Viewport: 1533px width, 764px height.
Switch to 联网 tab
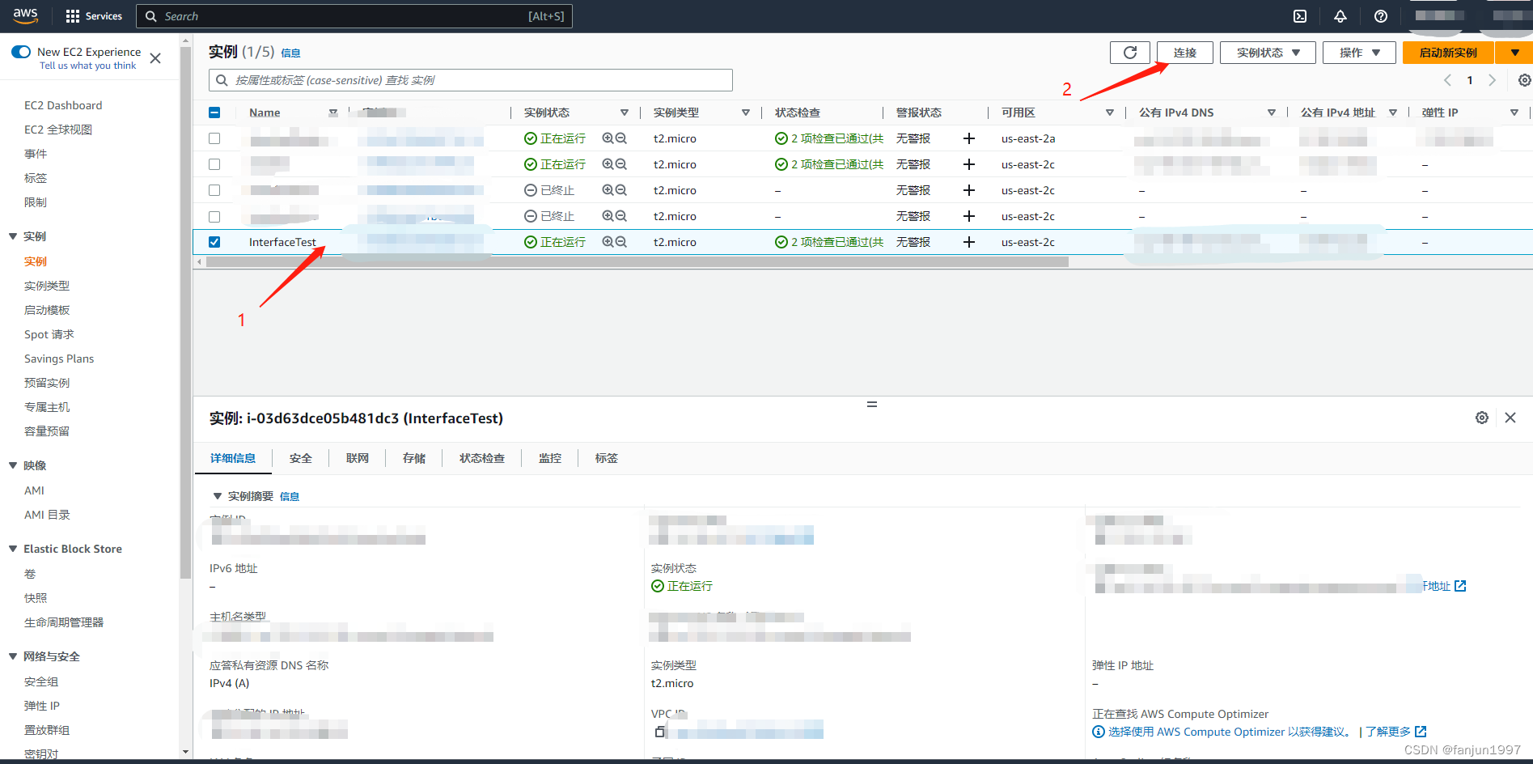[358, 458]
